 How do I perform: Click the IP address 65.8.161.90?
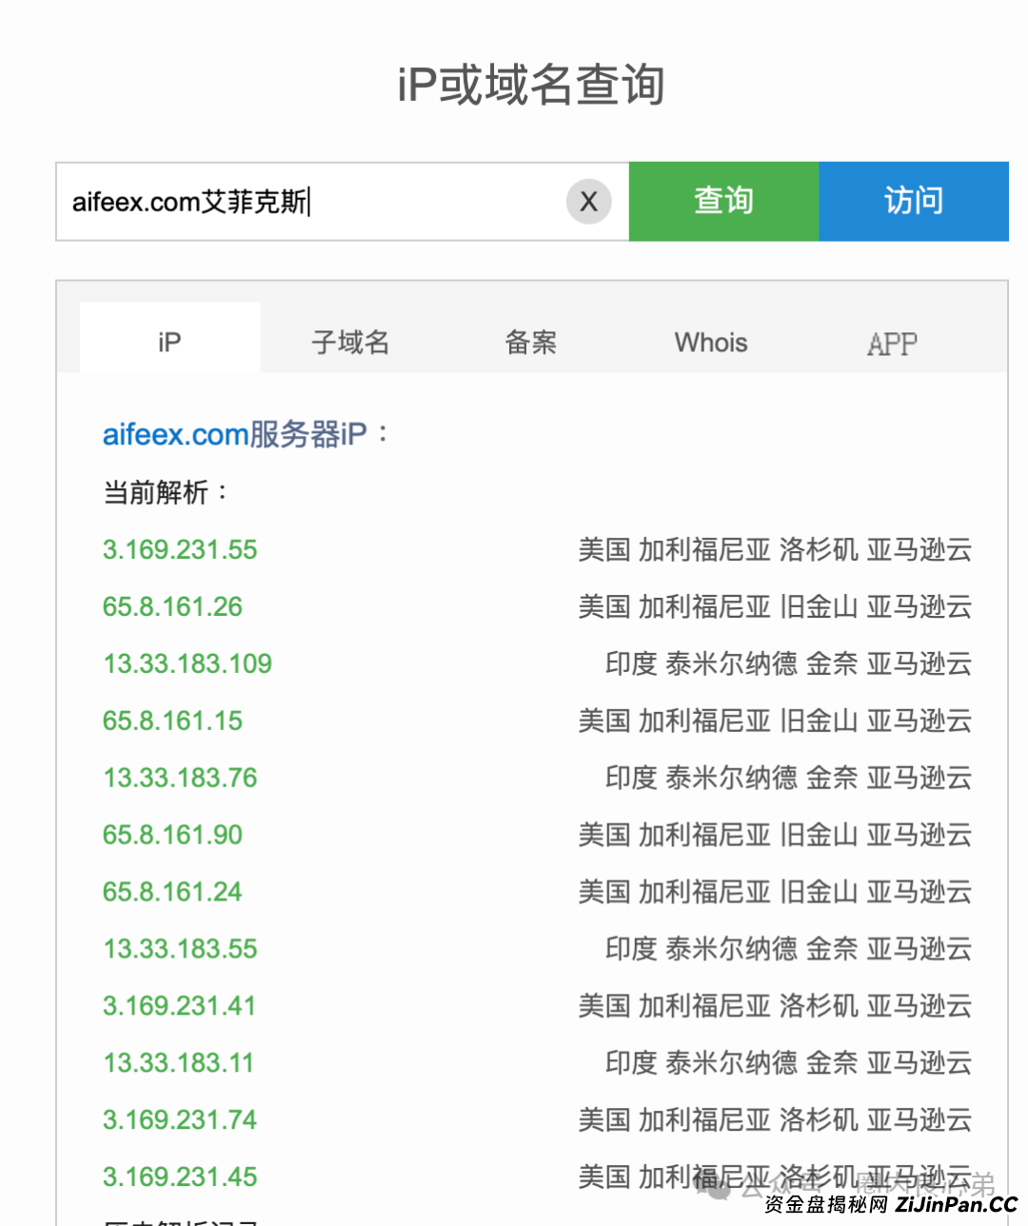[172, 835]
